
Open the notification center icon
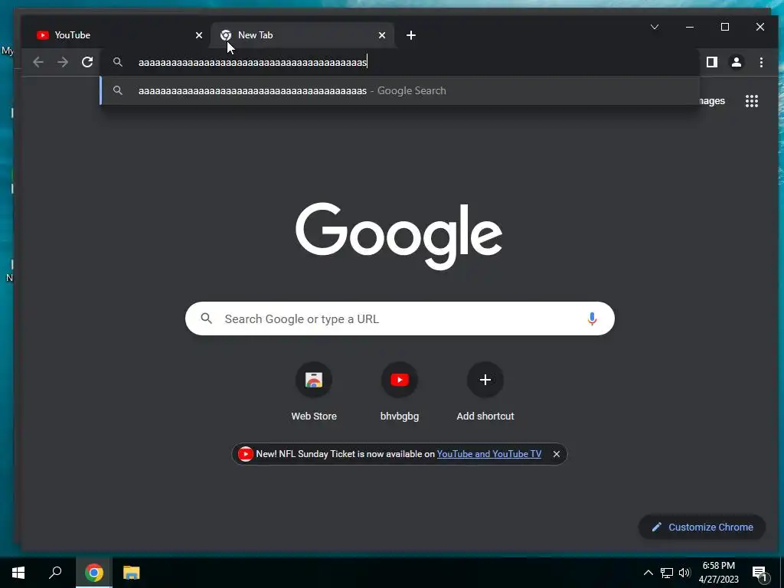pos(759,573)
